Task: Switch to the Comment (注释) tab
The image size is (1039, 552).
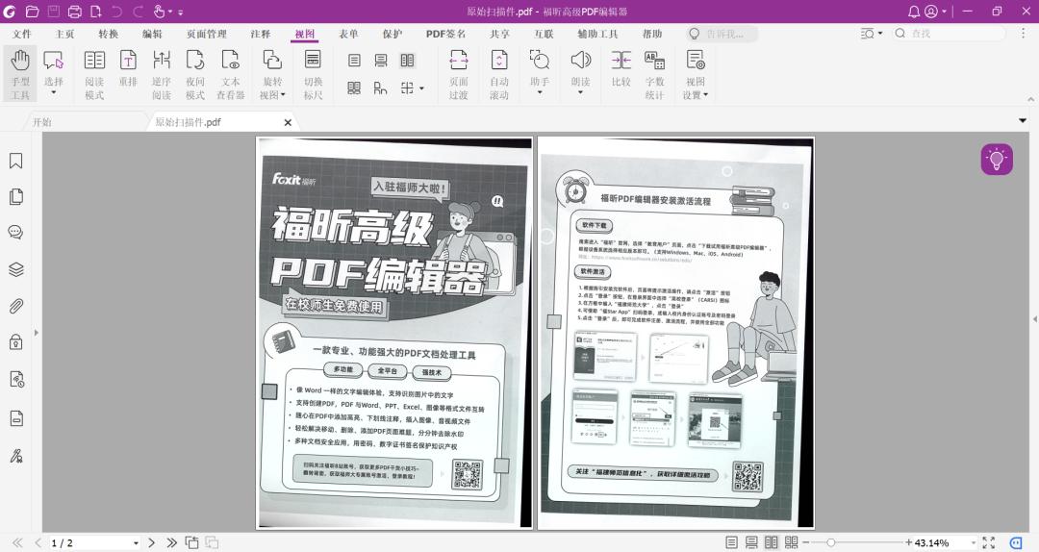Action: pyautogui.click(x=261, y=33)
